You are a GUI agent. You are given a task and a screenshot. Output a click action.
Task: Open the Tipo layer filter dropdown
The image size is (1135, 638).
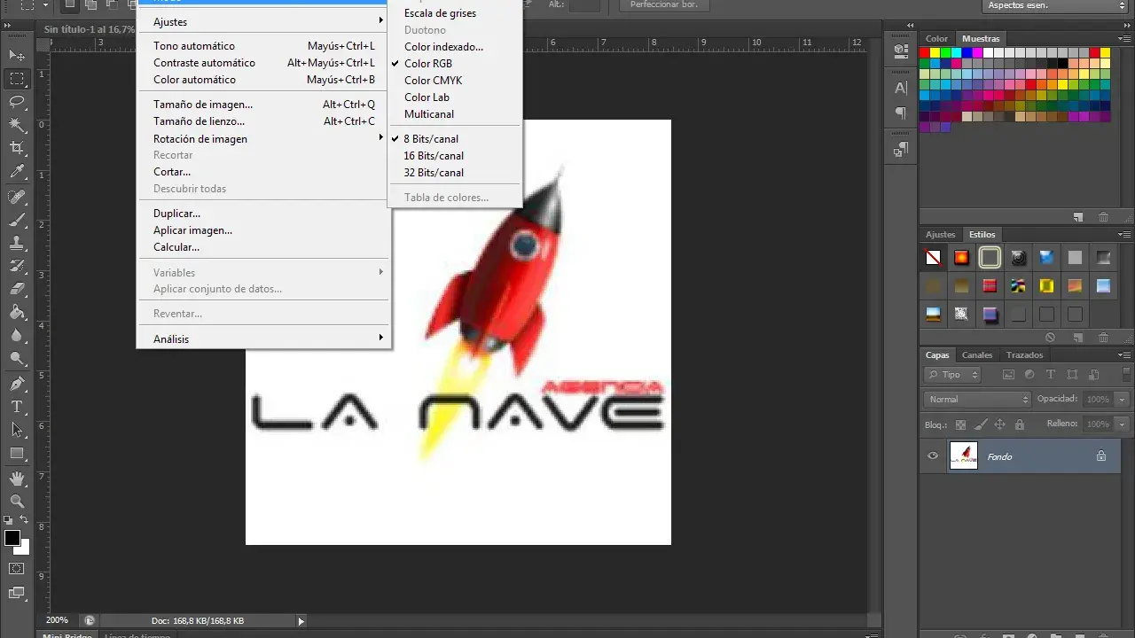pos(952,375)
